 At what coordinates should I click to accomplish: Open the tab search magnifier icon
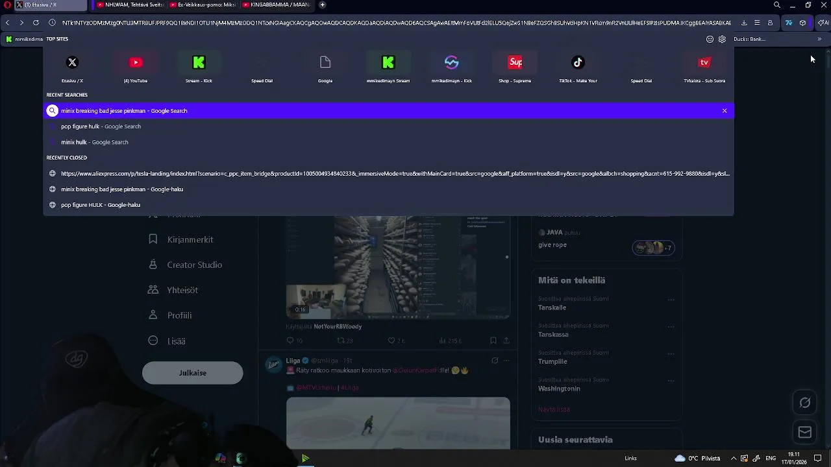(x=777, y=5)
